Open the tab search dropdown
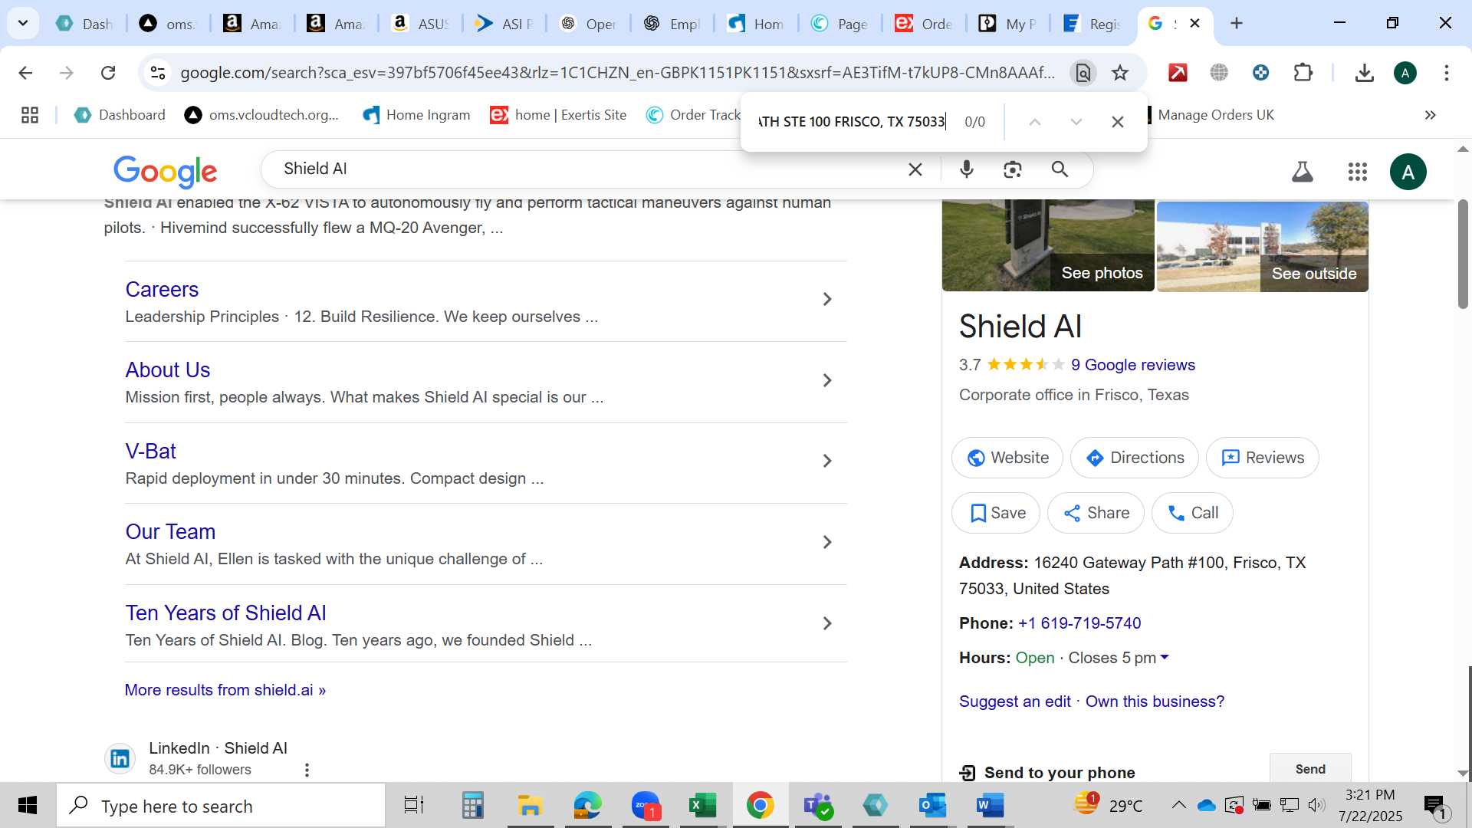Viewport: 1472px width, 828px height. tap(23, 23)
